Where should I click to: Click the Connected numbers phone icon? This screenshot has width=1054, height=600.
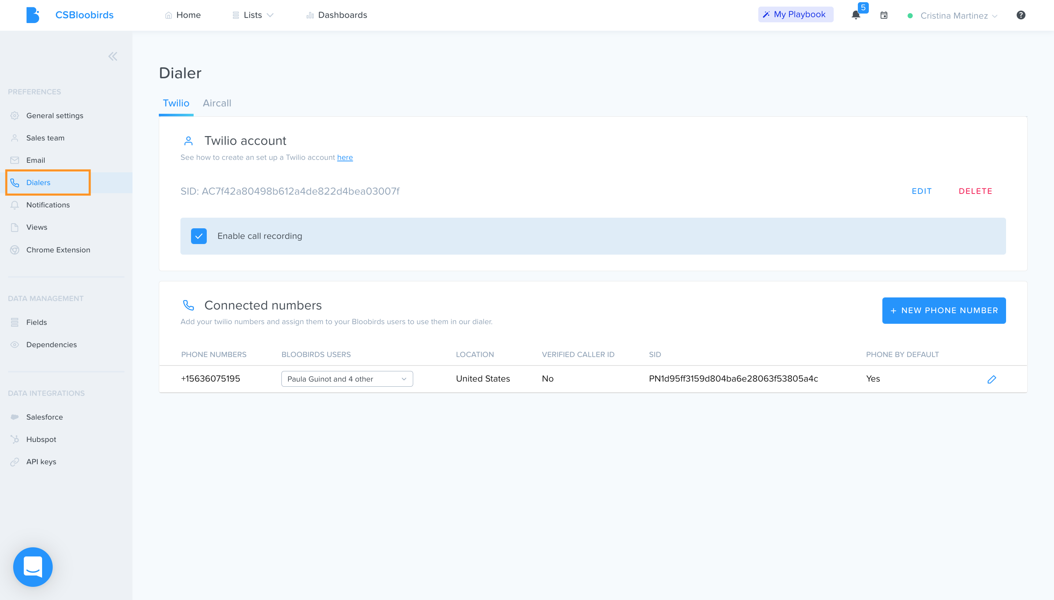pyautogui.click(x=188, y=305)
